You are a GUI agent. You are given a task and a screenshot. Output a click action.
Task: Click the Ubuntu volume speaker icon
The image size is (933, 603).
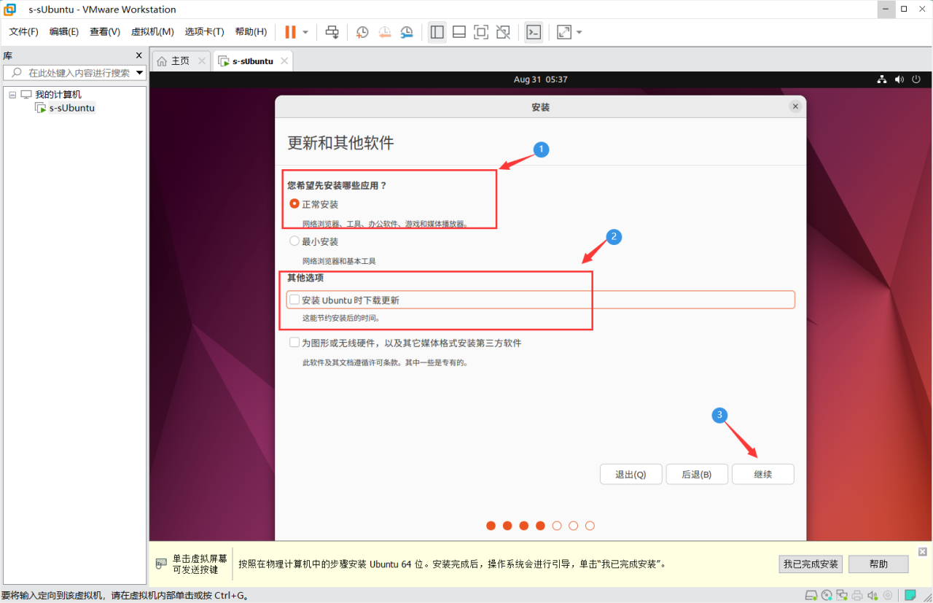(x=899, y=79)
